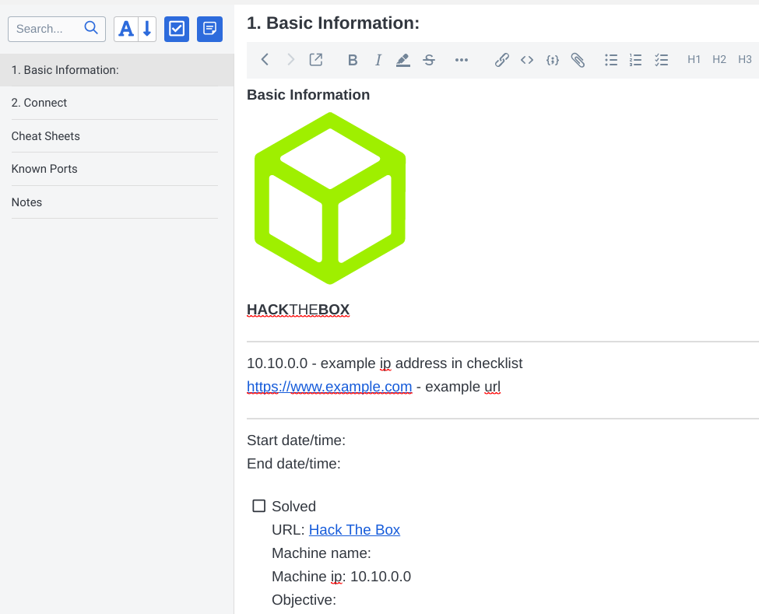Go forward with the right chevron icon
759x614 pixels.
point(290,59)
